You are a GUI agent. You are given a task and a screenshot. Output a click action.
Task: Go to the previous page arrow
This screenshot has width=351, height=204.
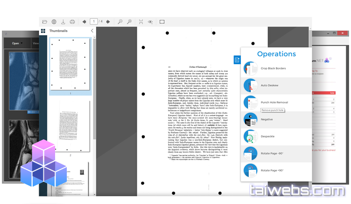pos(84,22)
